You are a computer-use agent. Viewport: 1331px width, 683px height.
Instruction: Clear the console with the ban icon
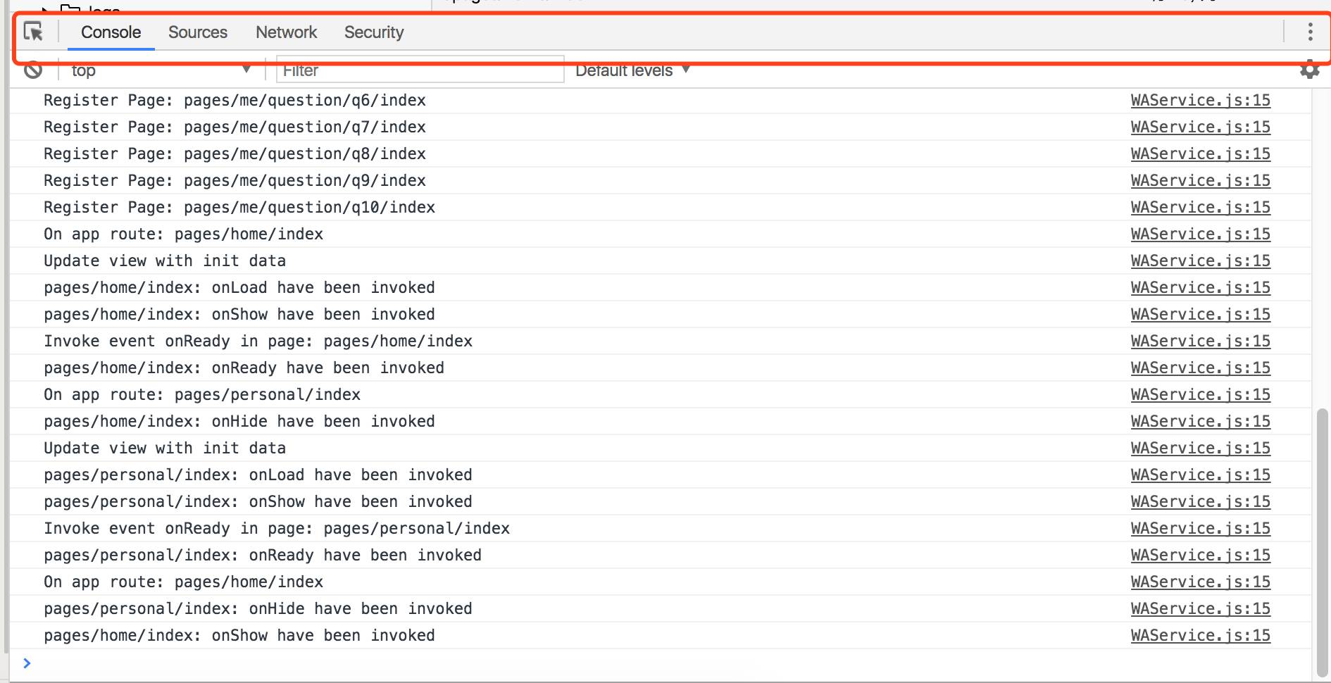pyautogui.click(x=33, y=70)
